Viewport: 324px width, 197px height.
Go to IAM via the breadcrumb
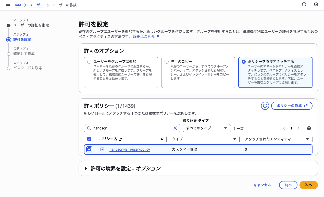18,5
